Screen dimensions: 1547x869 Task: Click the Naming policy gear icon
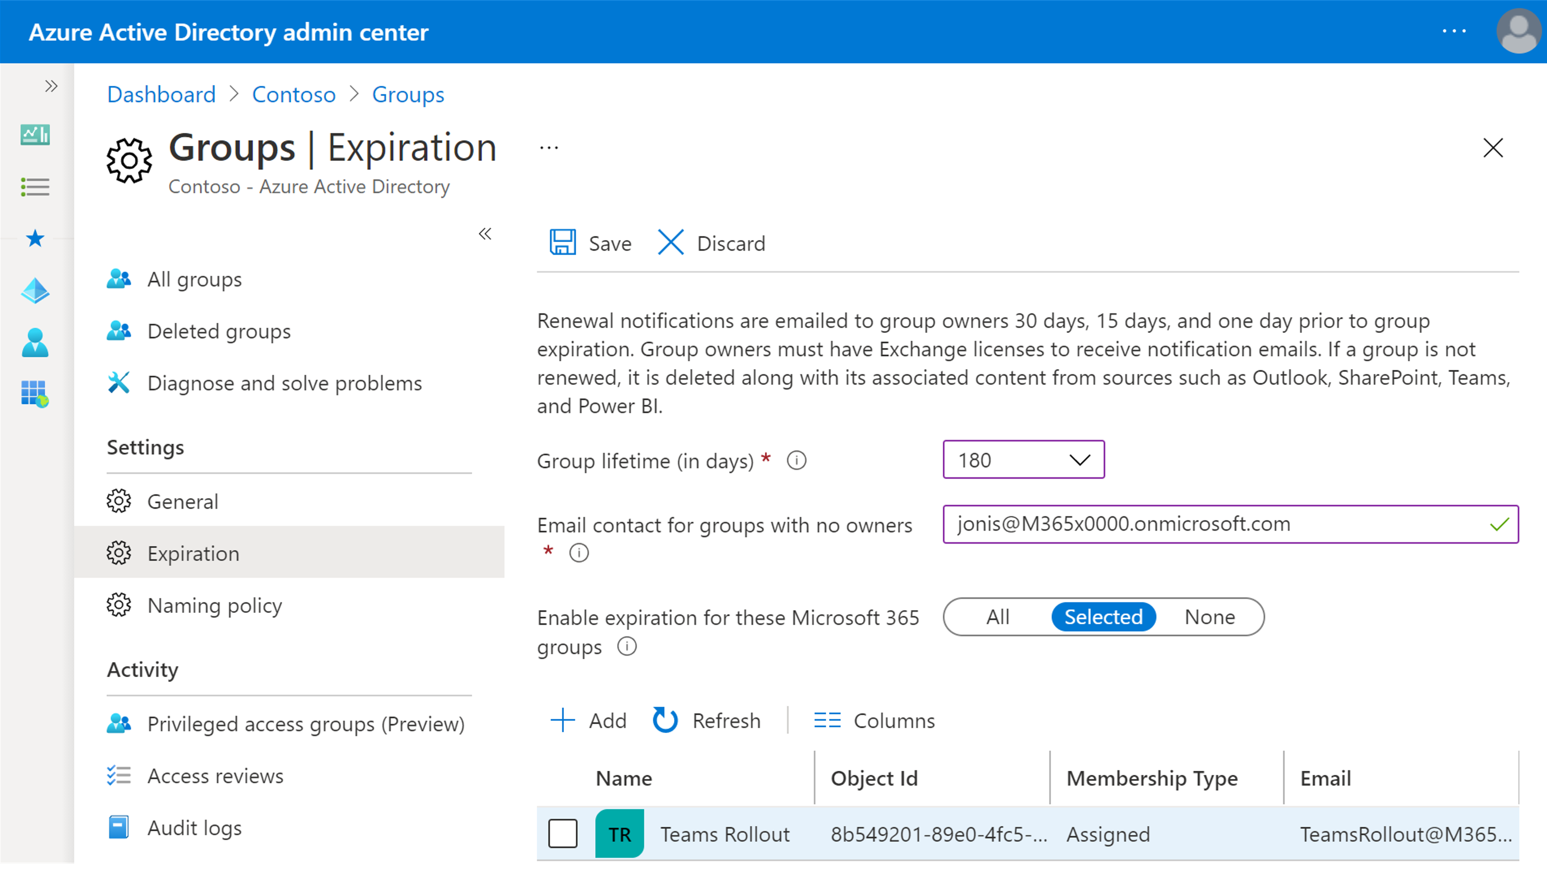pos(119,605)
